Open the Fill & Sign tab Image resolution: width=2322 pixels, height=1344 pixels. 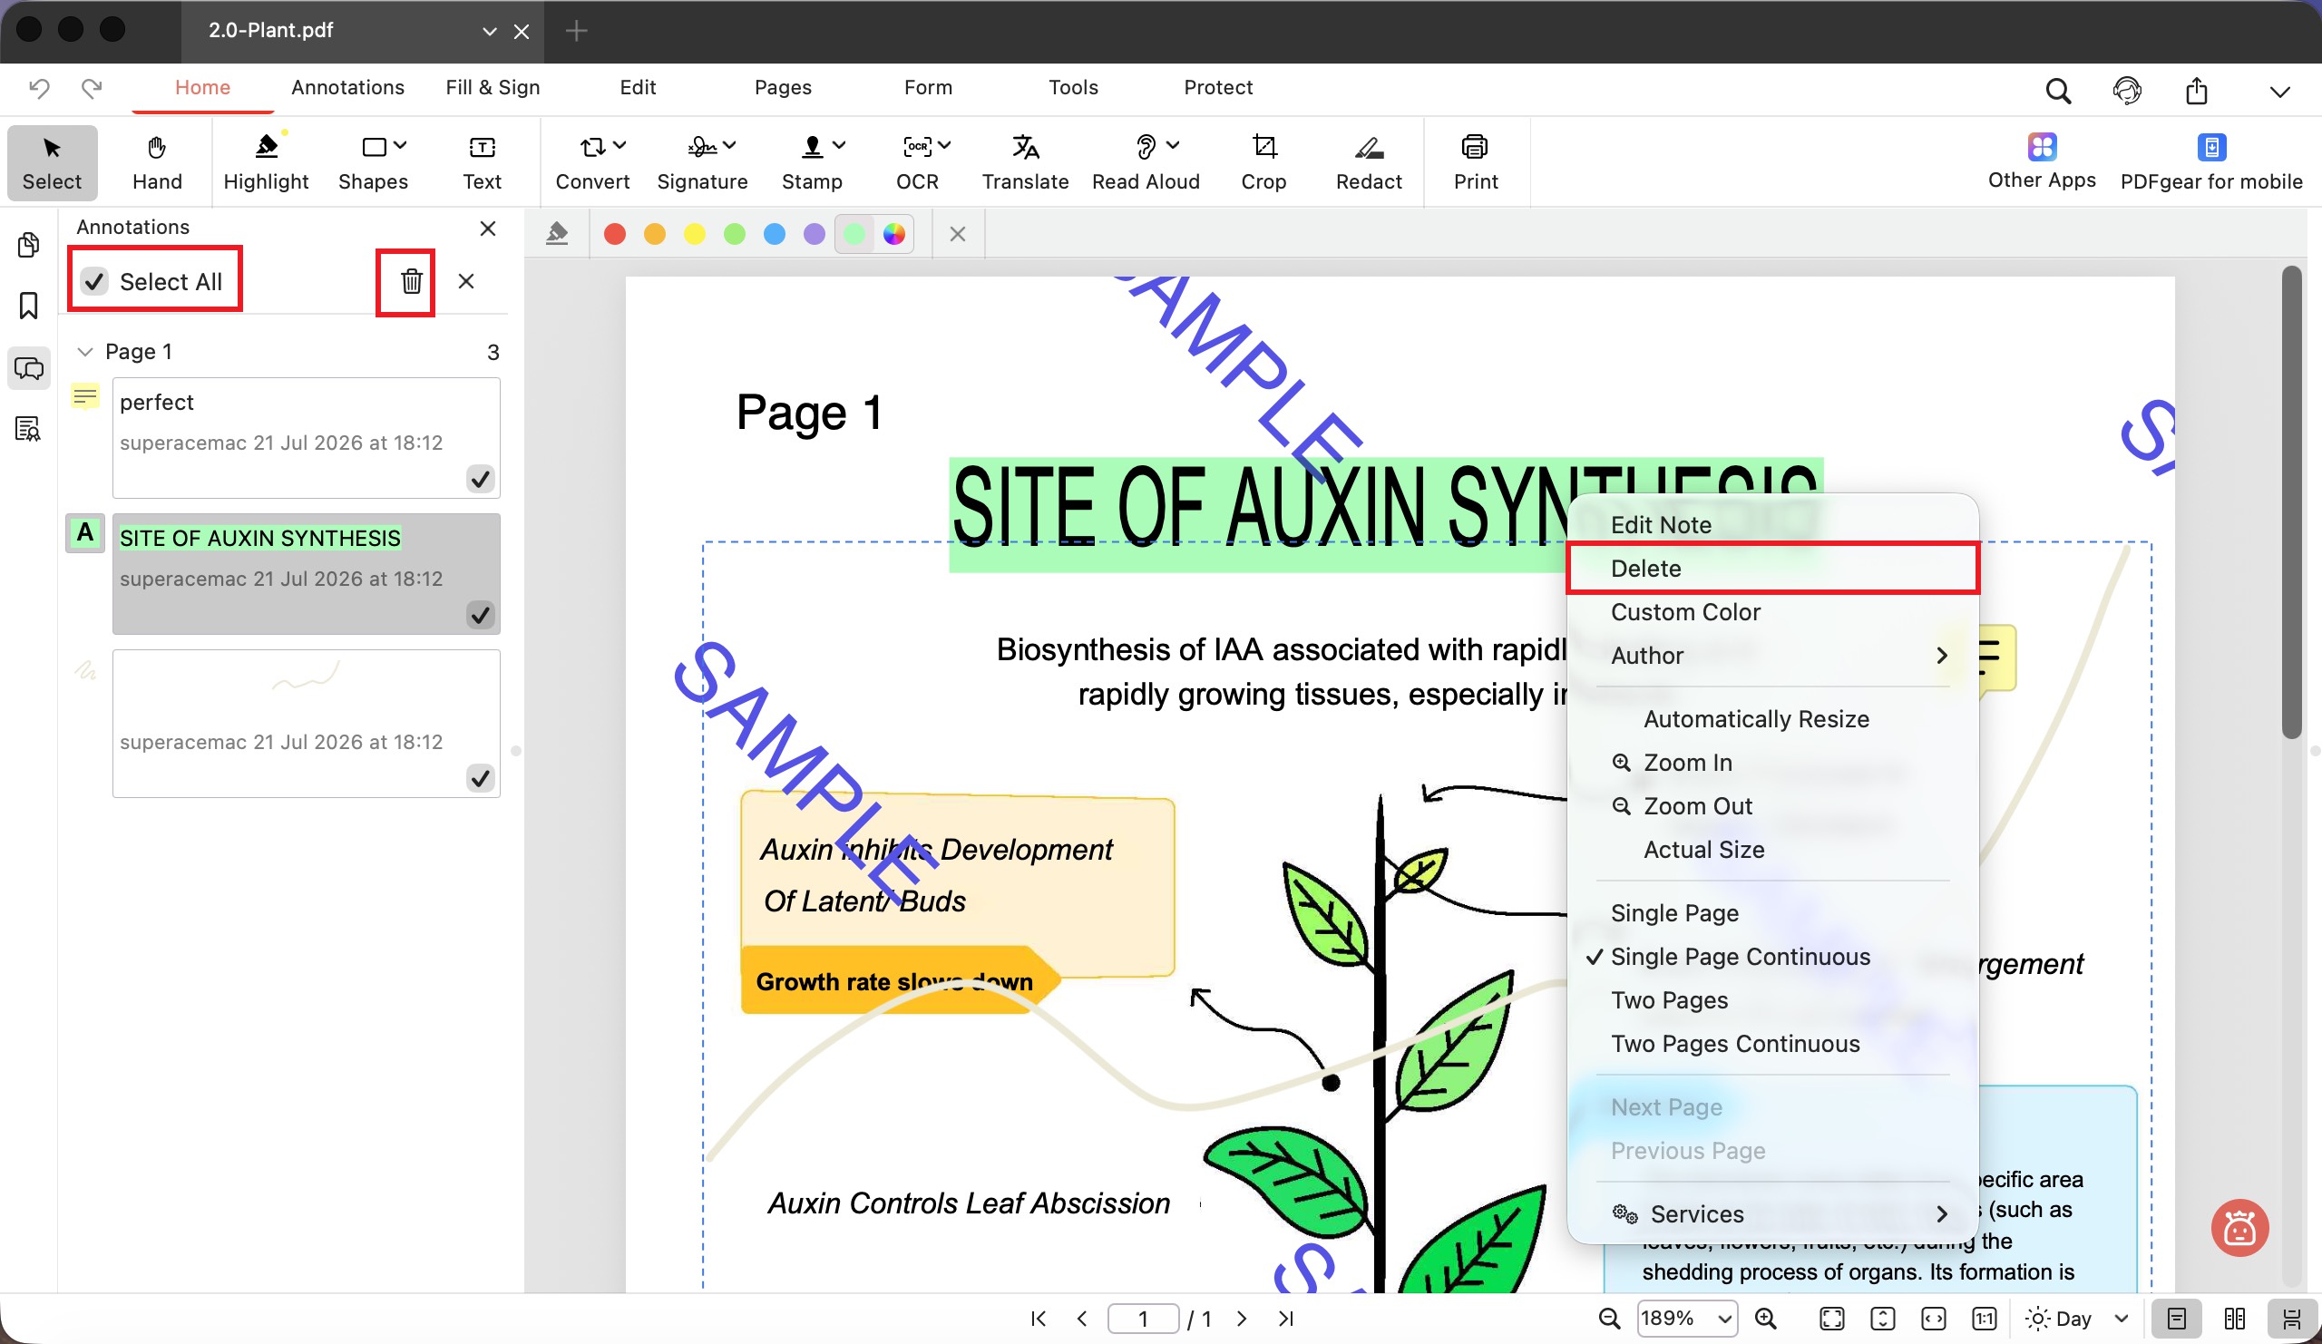[492, 87]
